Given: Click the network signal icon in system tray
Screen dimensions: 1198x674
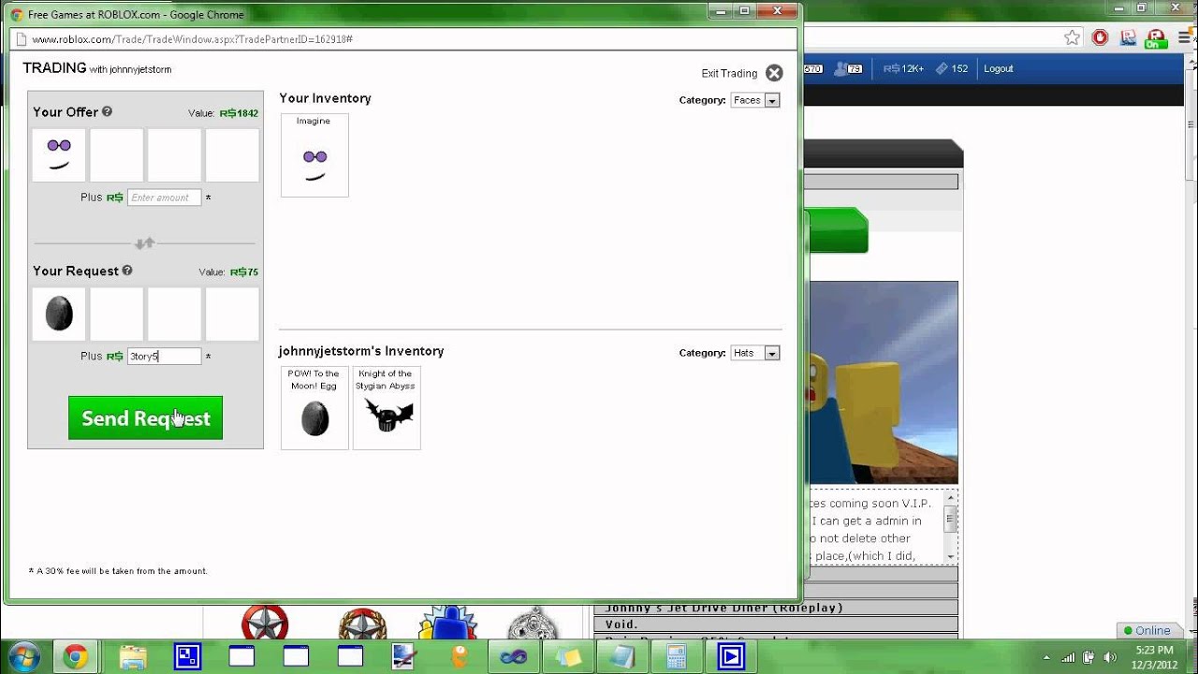Looking at the screenshot, I should click(x=1068, y=657).
